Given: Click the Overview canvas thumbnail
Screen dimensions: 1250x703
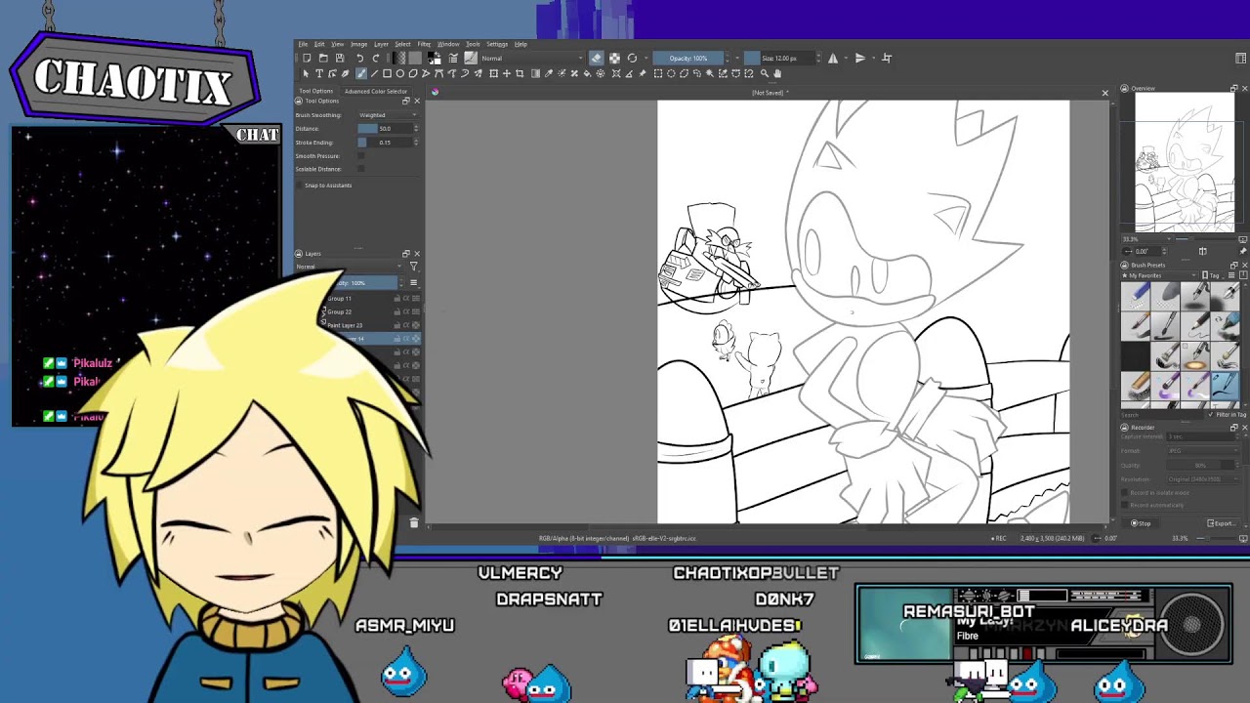Looking at the screenshot, I should [x=1184, y=162].
